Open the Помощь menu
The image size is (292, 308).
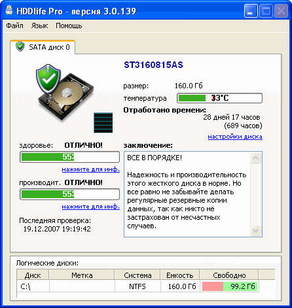point(69,26)
